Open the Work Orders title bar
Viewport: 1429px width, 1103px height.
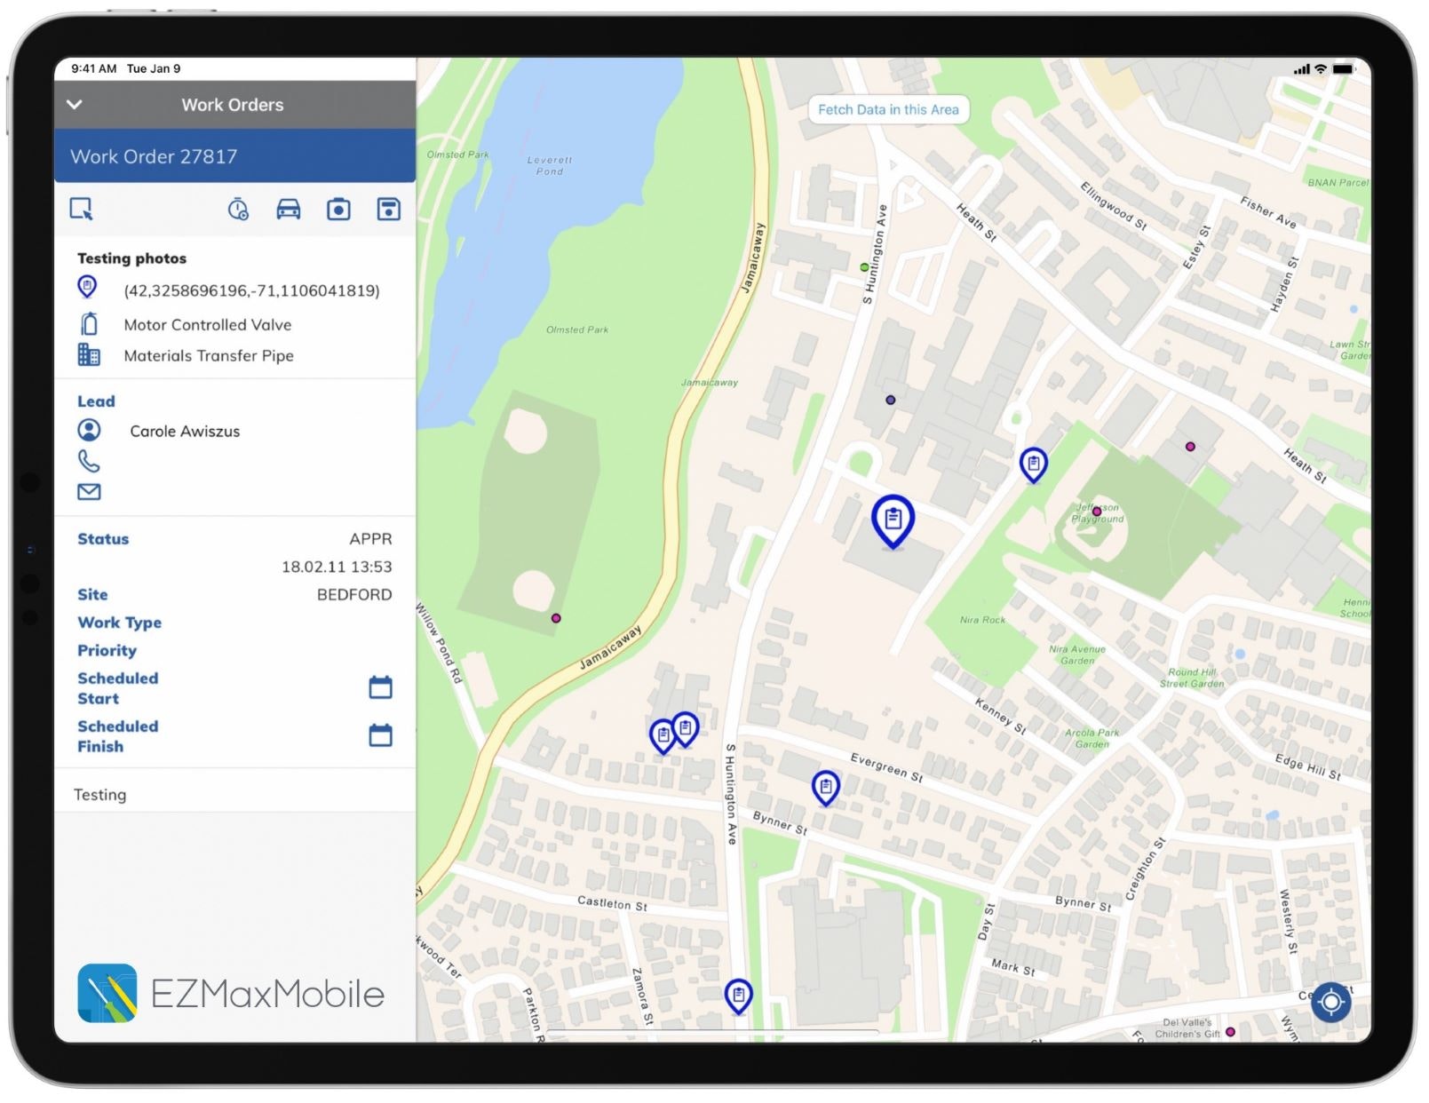(x=233, y=105)
